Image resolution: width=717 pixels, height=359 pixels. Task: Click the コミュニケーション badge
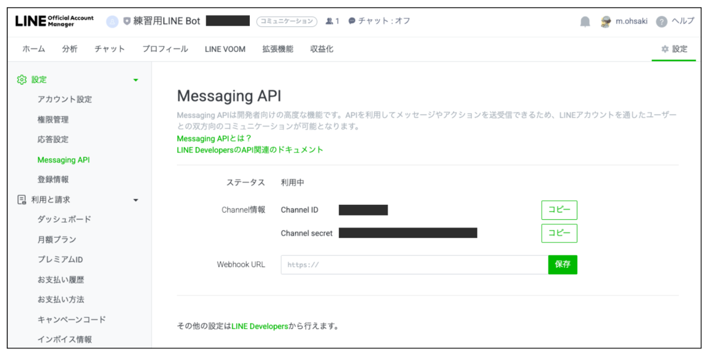tap(287, 21)
